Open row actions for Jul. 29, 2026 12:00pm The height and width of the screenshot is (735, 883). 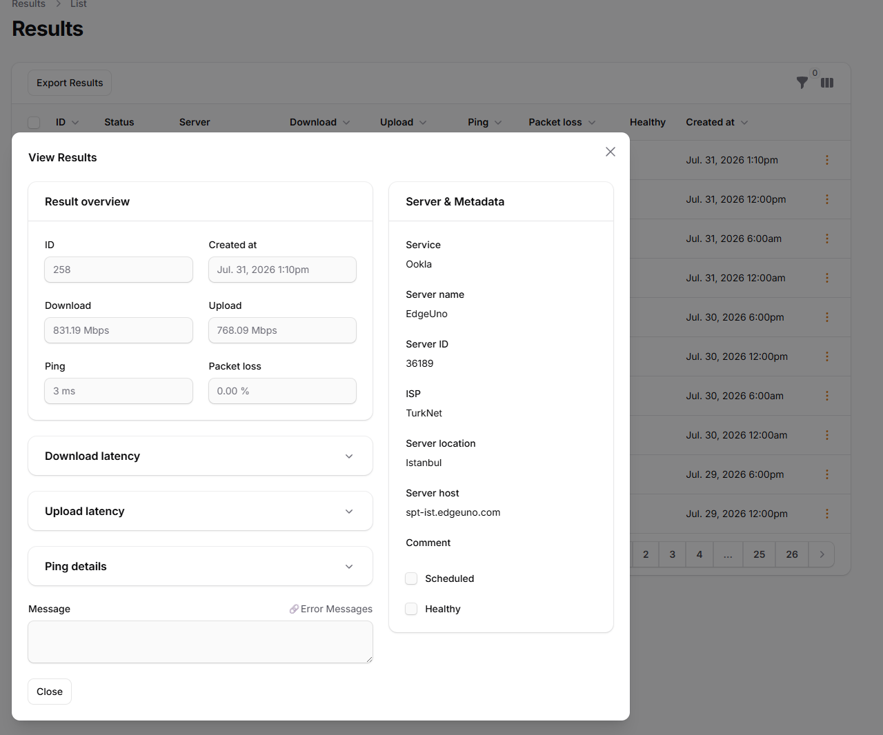(x=826, y=514)
